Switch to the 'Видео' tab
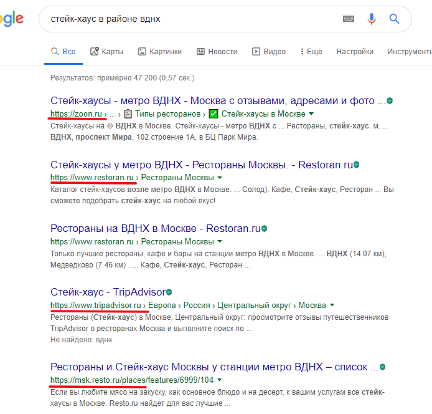The image size is (432, 414). [x=269, y=52]
